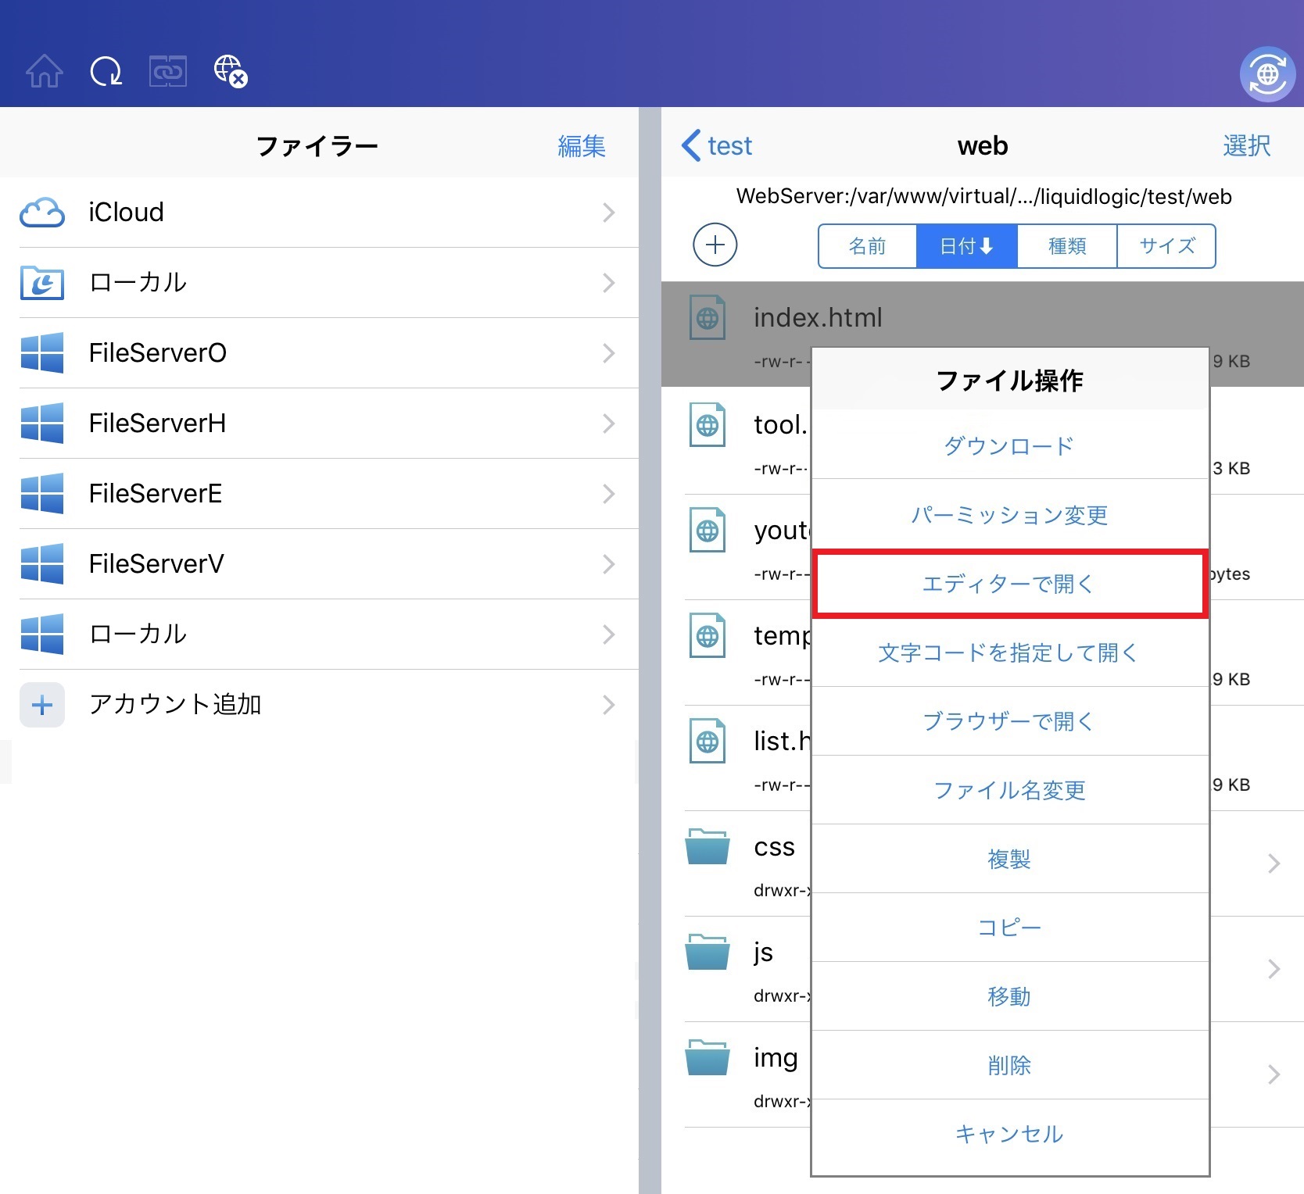1304x1194 pixels.
Task: Click the link chain icon in toolbar
Action: click(x=168, y=71)
